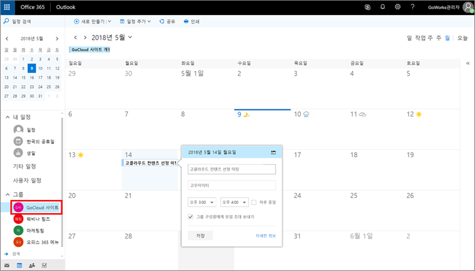Open the 자세한 정보 link

tap(266, 235)
